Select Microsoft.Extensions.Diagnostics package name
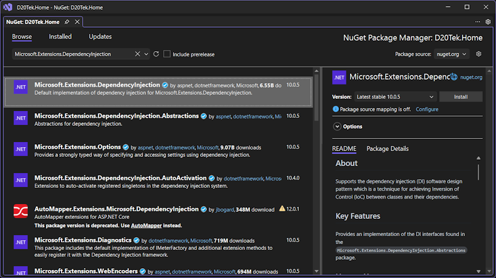 [83, 240]
